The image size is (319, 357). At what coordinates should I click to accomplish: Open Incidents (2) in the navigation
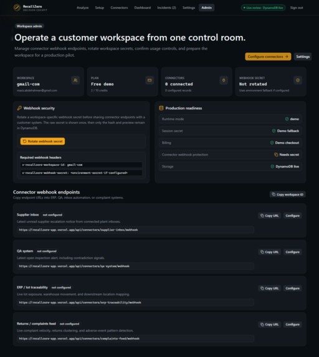[x=166, y=7]
